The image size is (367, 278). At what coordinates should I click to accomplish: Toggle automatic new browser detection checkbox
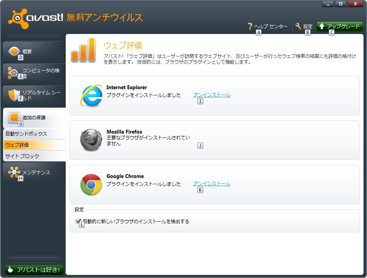(78, 221)
